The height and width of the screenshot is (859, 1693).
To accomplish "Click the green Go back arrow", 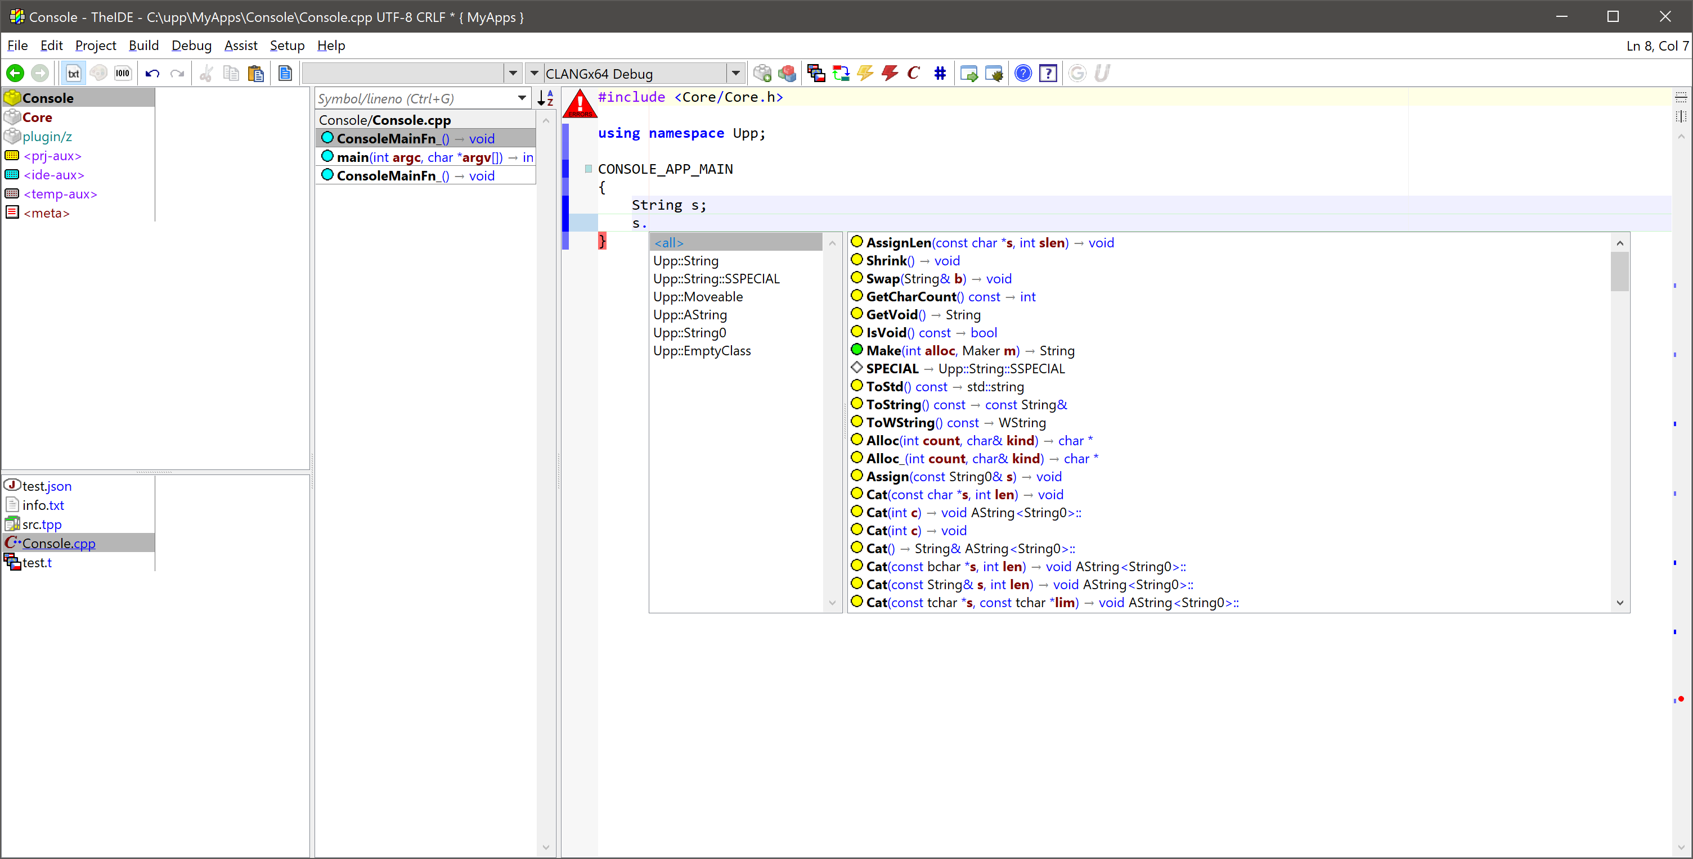I will tap(15, 74).
